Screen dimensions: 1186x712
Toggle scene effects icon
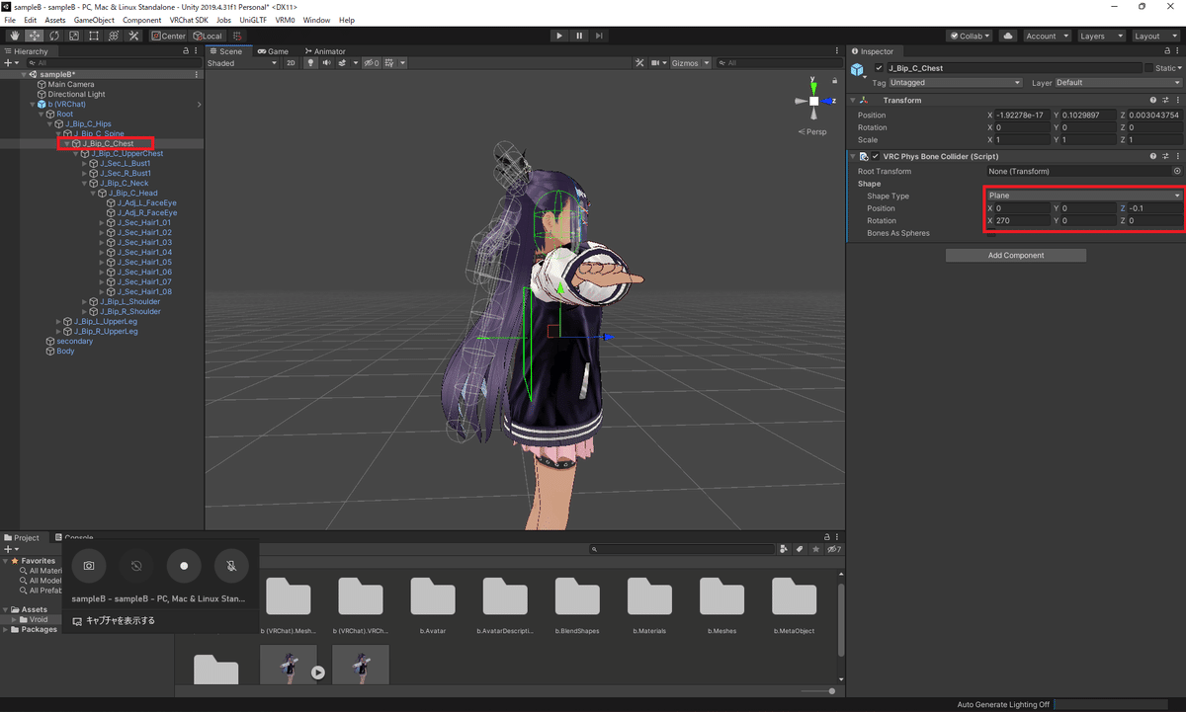(x=342, y=63)
